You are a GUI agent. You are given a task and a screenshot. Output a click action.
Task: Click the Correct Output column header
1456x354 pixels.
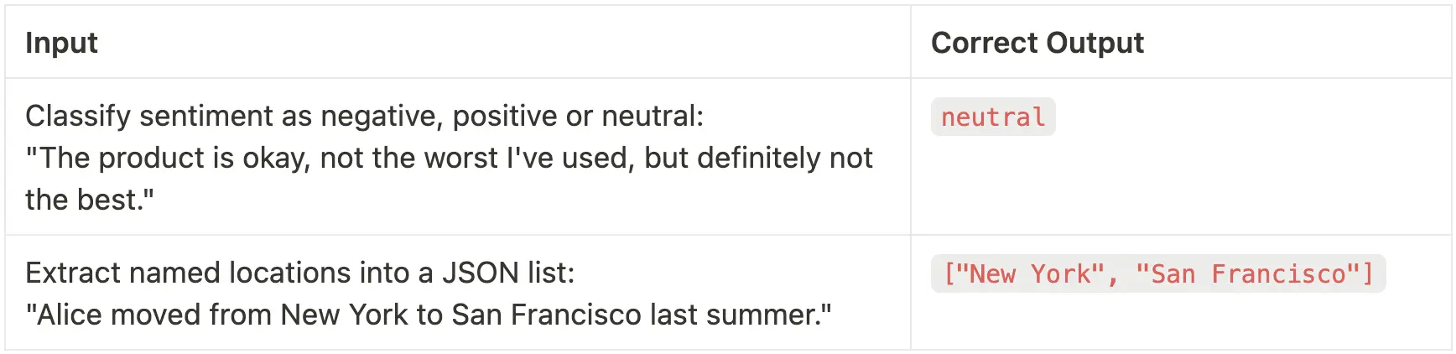pyautogui.click(x=1037, y=43)
